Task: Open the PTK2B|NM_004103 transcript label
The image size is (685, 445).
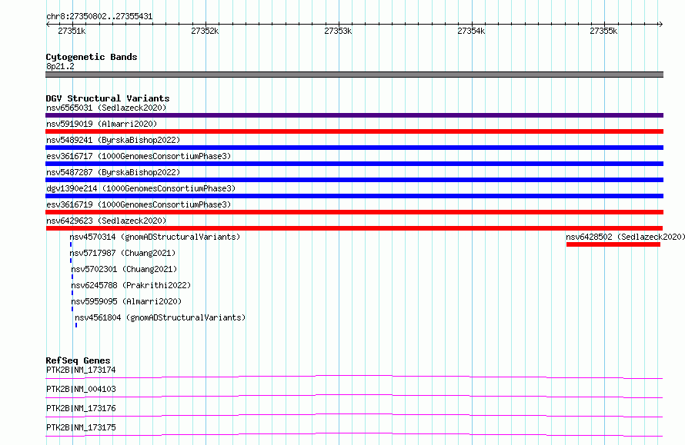Action: (x=81, y=389)
